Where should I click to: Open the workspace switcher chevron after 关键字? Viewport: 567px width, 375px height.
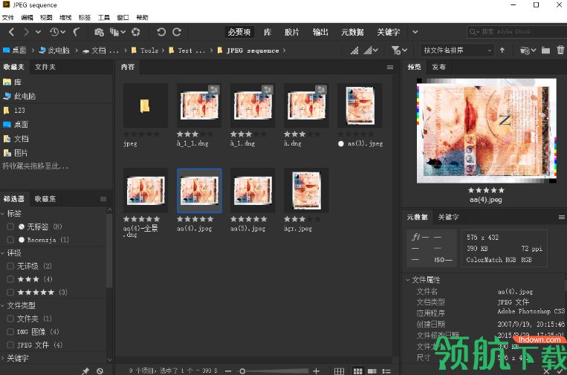coord(415,32)
